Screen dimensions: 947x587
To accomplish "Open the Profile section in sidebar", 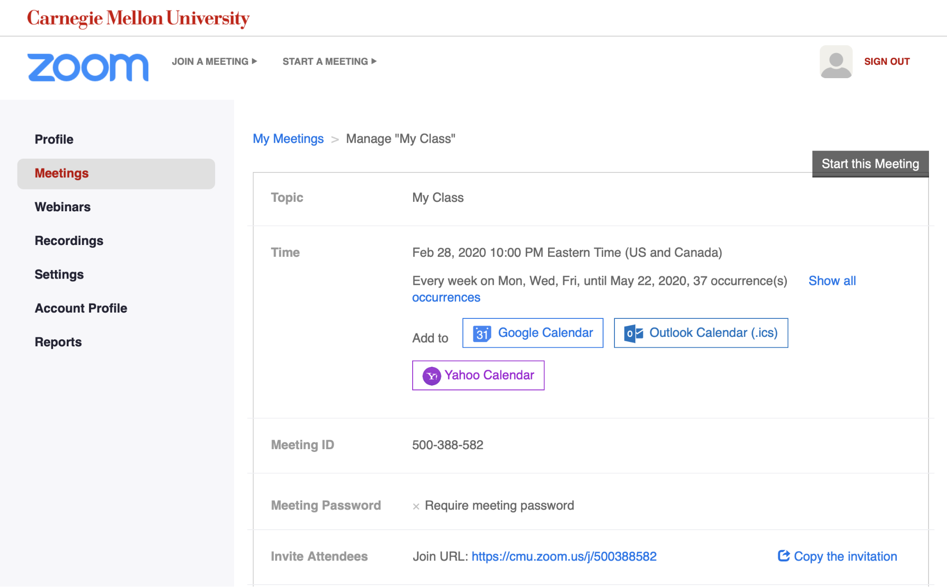I will (x=54, y=139).
